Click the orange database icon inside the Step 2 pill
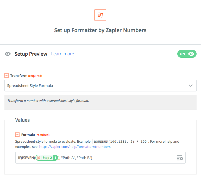 tap(40, 158)
